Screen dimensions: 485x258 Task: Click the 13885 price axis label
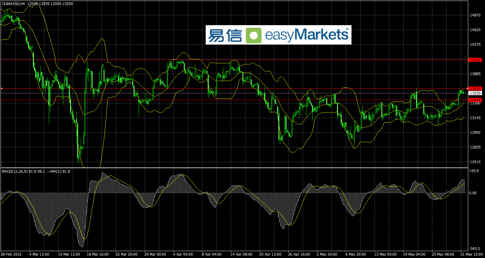tap(475, 74)
